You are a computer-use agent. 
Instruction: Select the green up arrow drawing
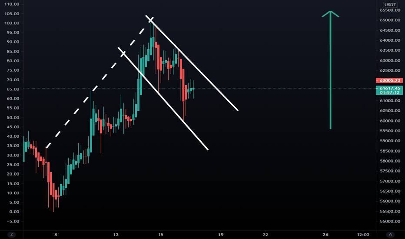pyautogui.click(x=330, y=70)
